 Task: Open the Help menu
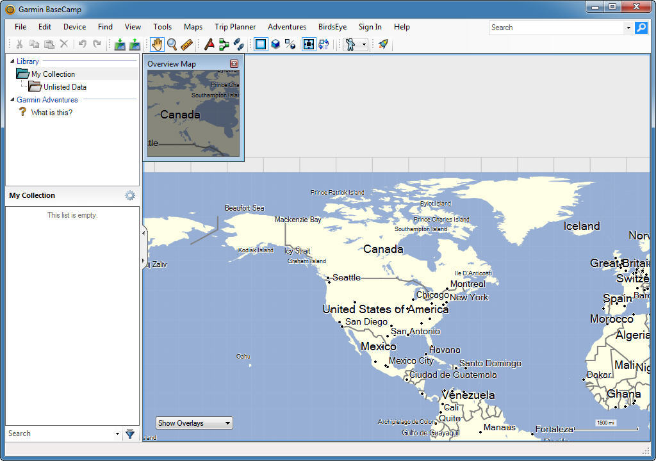402,27
